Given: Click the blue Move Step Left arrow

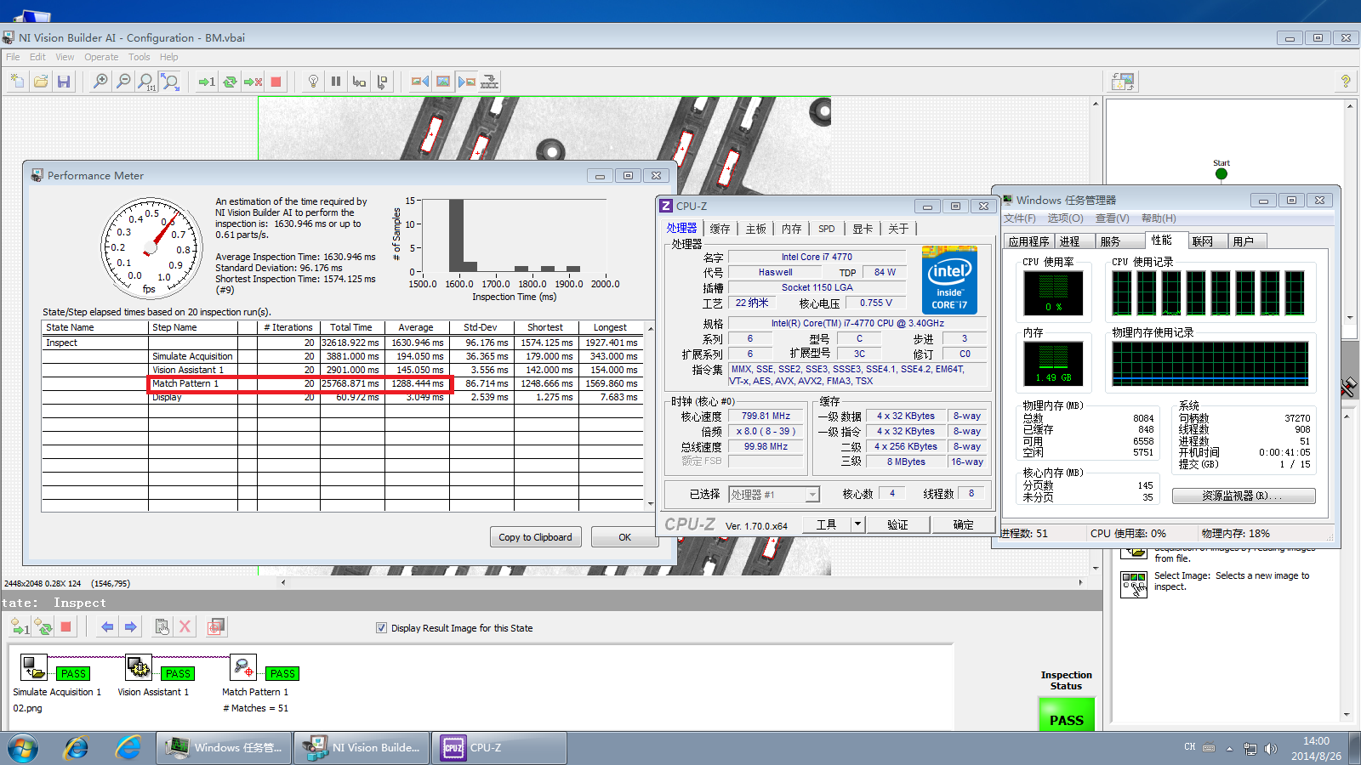Looking at the screenshot, I should point(107,627).
